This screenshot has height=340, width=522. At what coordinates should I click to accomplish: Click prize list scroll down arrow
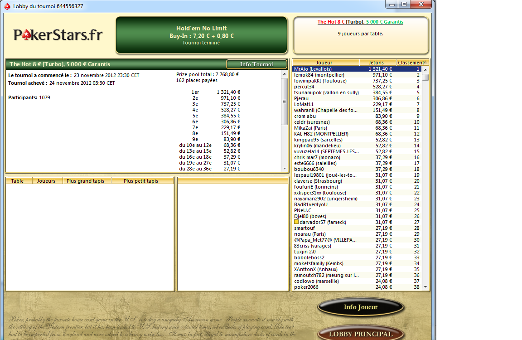tap(284, 169)
